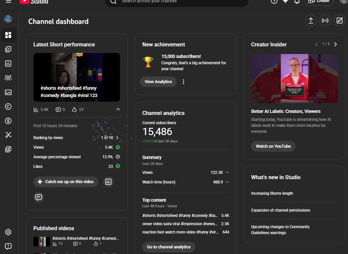
Task: Click Catch me up on this video
Action: (x=66, y=182)
